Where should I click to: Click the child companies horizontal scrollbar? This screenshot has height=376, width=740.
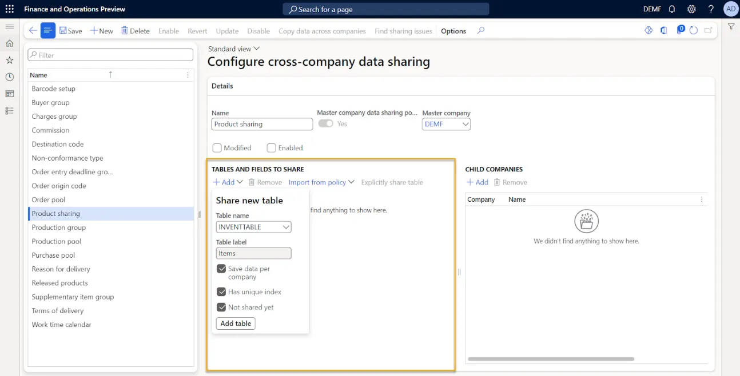point(551,359)
